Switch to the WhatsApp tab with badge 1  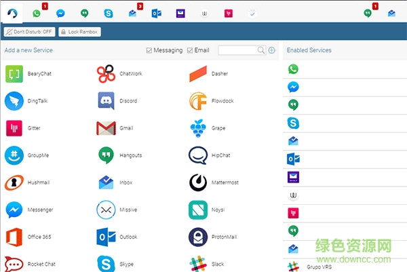point(37,14)
